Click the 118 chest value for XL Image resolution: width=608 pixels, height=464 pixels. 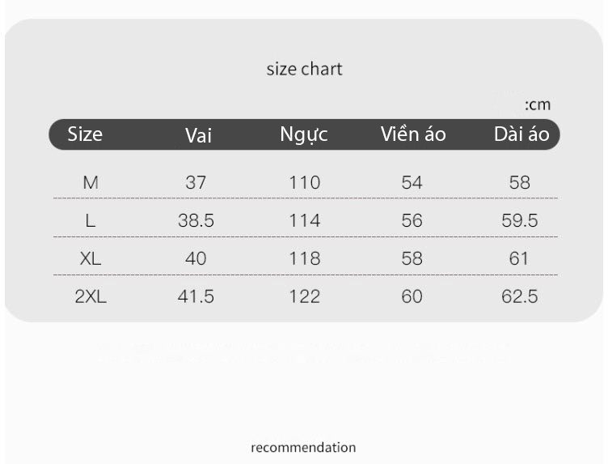pos(305,258)
